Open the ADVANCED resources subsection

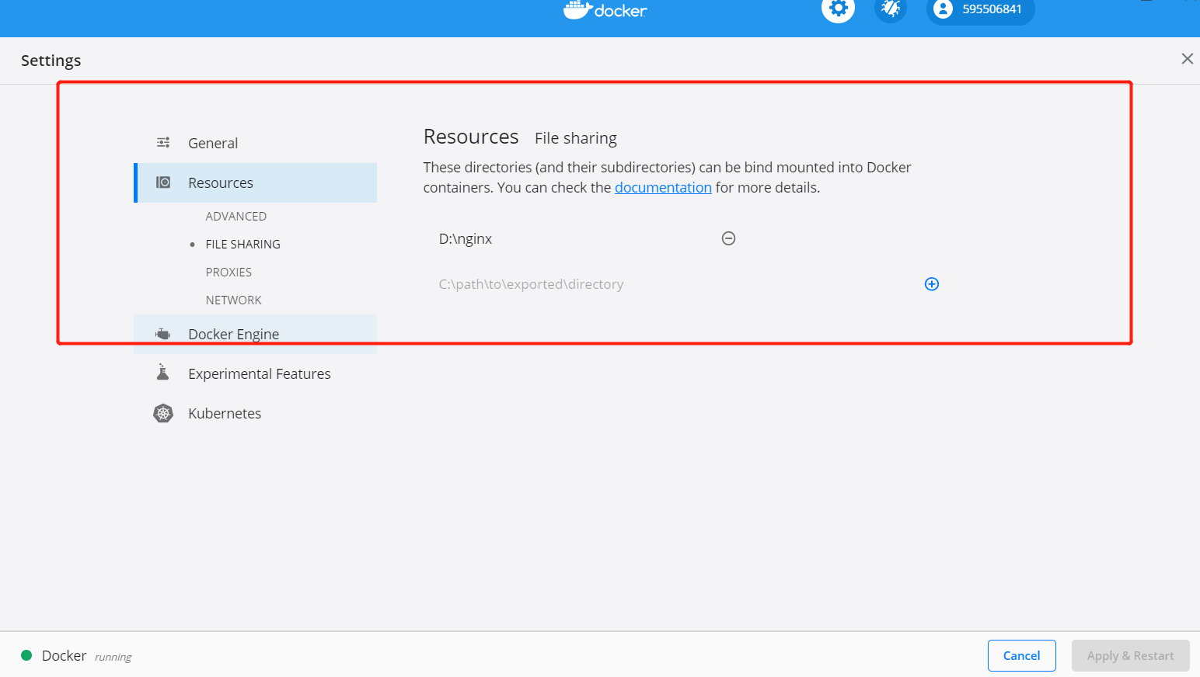click(236, 217)
